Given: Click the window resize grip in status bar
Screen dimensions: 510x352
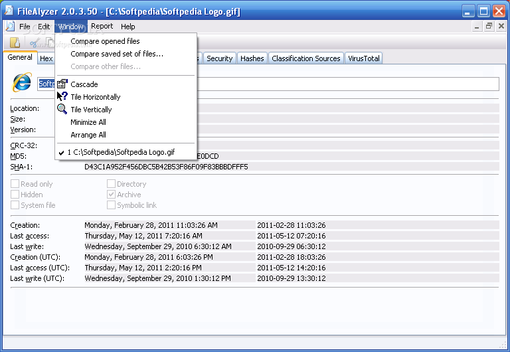Looking at the screenshot, I should coord(503,345).
